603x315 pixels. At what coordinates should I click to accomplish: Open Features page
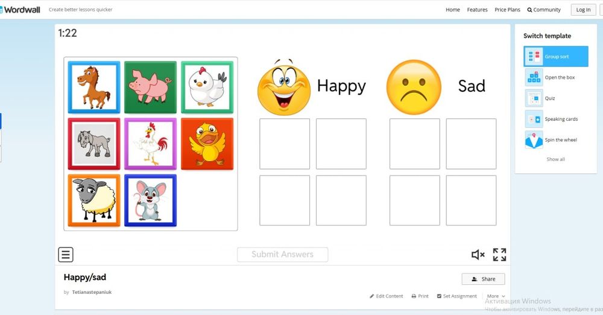477,10
